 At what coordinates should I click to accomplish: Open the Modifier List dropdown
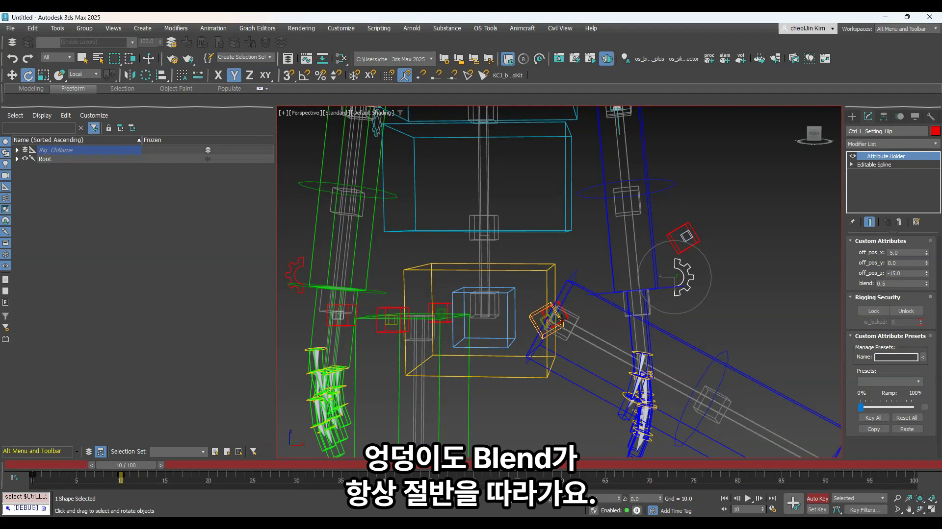[x=893, y=144]
